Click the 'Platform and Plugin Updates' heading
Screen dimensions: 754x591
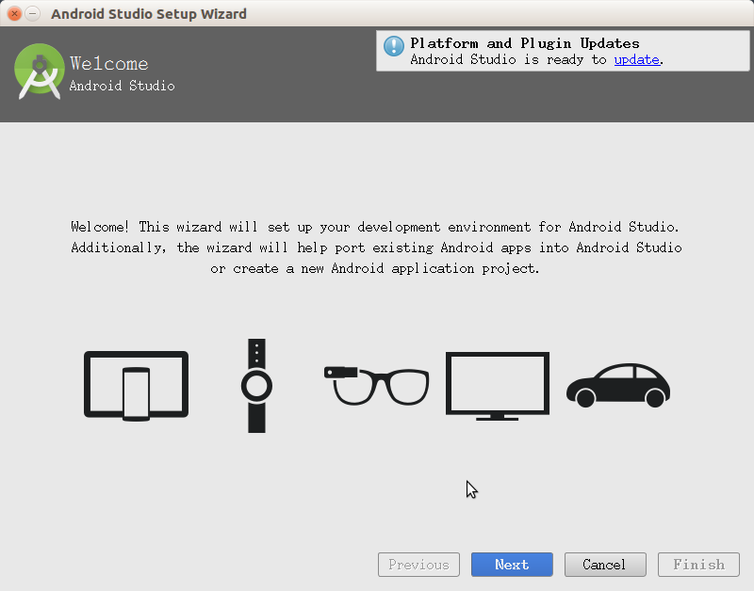pos(525,43)
